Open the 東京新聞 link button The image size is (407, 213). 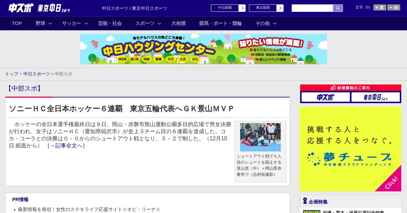click(x=263, y=8)
